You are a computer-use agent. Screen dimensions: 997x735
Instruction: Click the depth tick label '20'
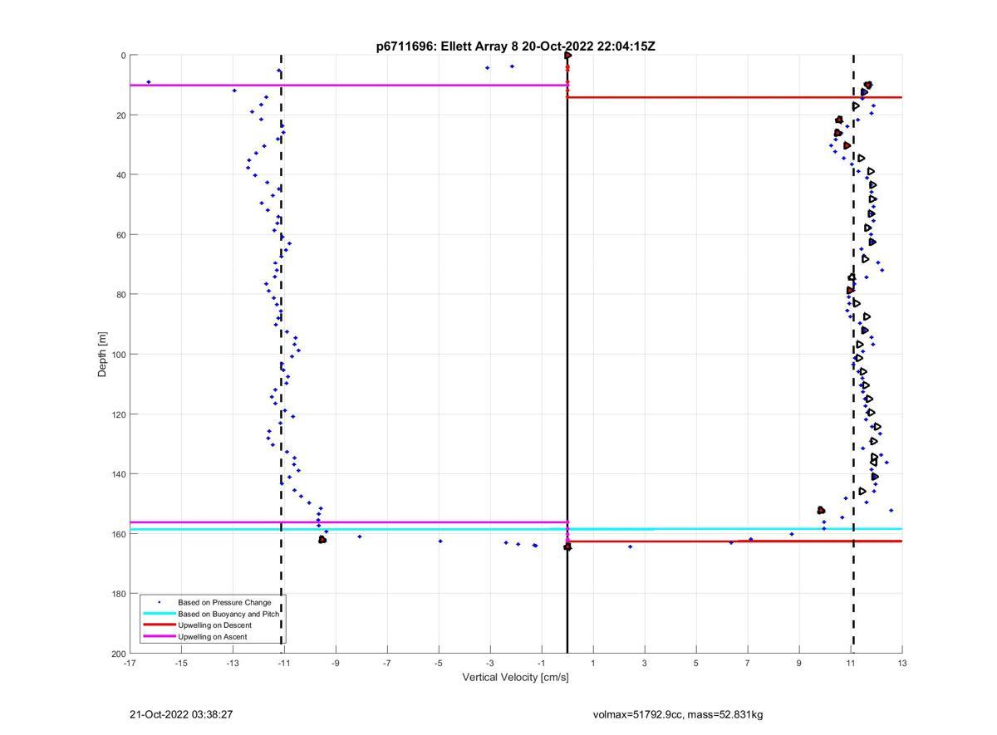point(120,115)
